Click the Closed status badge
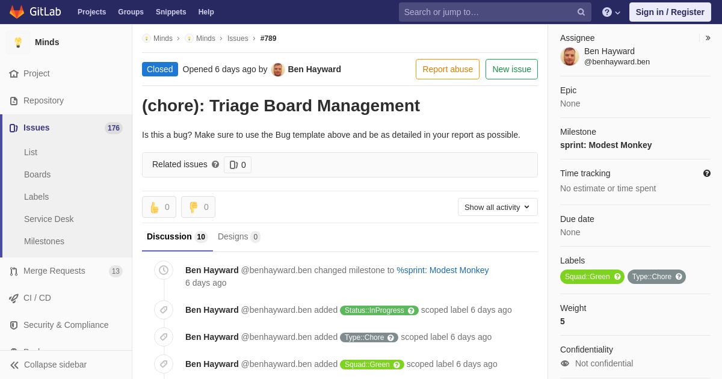 click(x=160, y=69)
